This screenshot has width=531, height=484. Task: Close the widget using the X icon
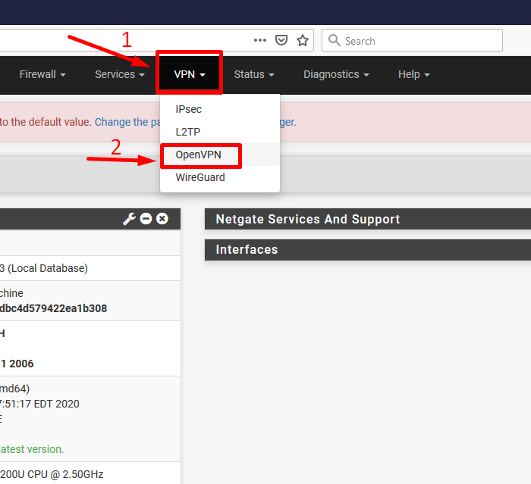click(162, 218)
